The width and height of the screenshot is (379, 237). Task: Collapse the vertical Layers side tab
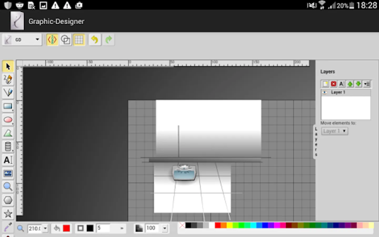point(316,142)
